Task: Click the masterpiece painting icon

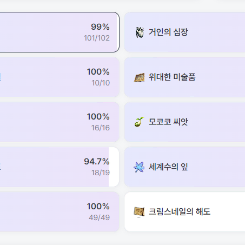Action: click(140, 77)
